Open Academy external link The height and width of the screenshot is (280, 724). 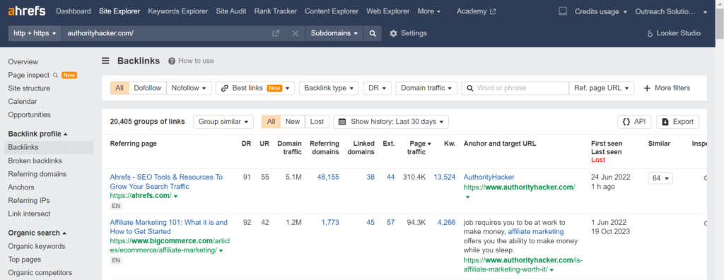pyautogui.click(x=476, y=11)
